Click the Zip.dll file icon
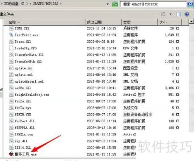Image resolution: width=194 pixels, height=161 pixels. click(11, 141)
